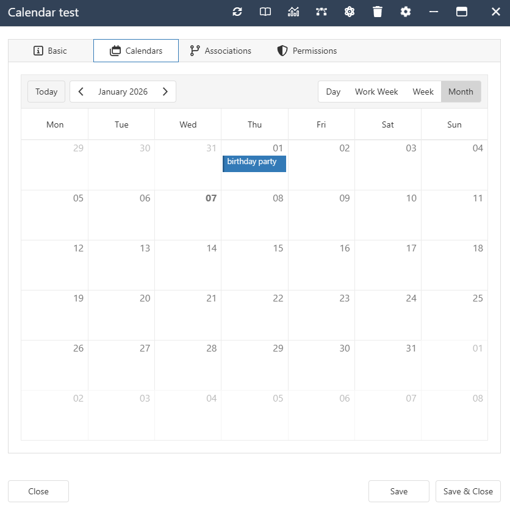Refresh the calendar record
Screen dimensions: 510x512
237,11
